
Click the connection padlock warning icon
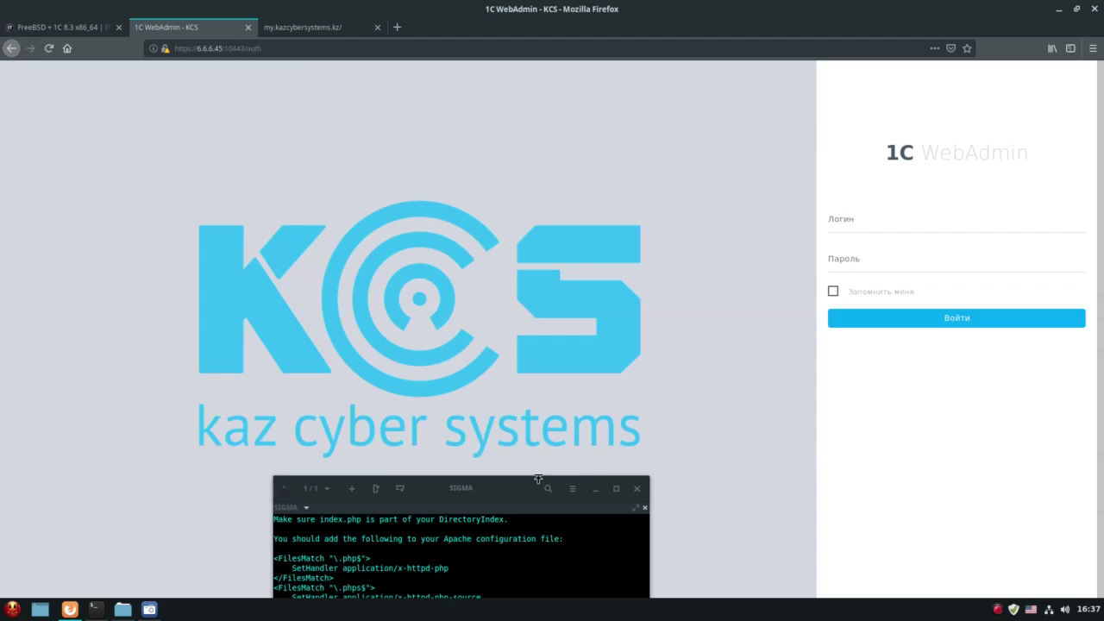(x=165, y=48)
